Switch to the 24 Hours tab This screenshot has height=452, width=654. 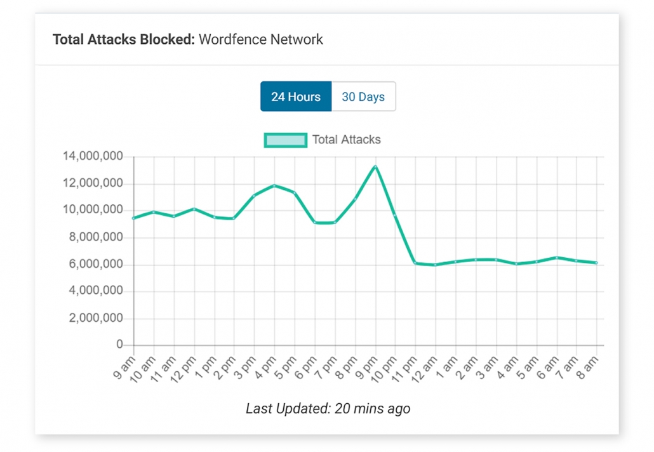point(295,96)
